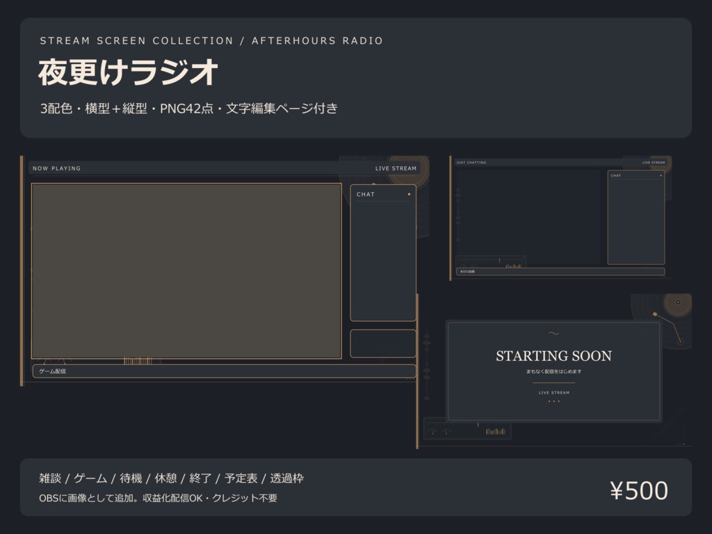Image resolution: width=712 pixels, height=534 pixels.
Task: Click the CHAT panel in the Just Chatting preview
Action: [636, 218]
